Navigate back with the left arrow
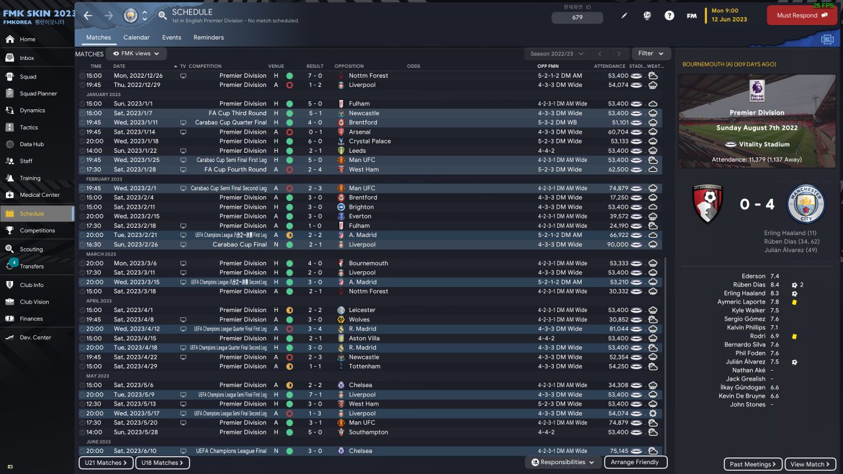Screen dimensions: 843x474 point(88,15)
